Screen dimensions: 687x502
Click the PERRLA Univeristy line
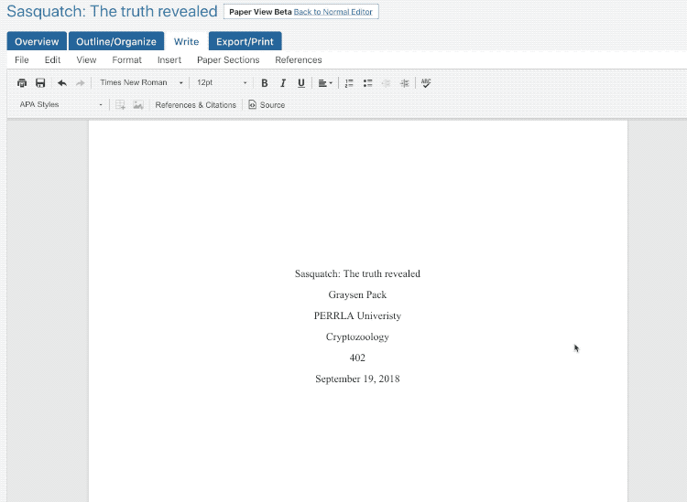(x=357, y=315)
